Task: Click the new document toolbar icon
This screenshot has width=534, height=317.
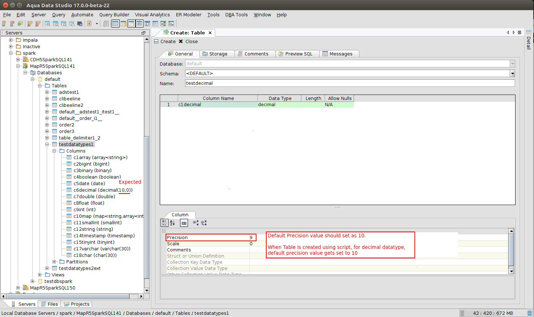Action: [89, 24]
